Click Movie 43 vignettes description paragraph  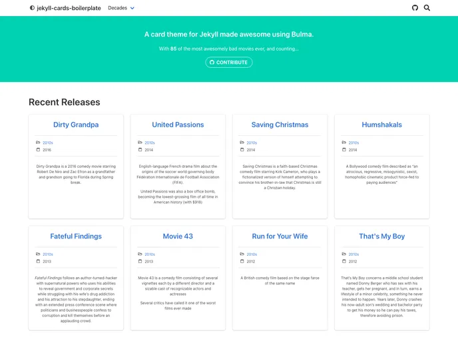click(x=178, y=286)
